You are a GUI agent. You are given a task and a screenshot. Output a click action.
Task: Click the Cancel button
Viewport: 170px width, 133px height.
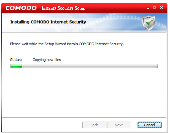coord(149,125)
